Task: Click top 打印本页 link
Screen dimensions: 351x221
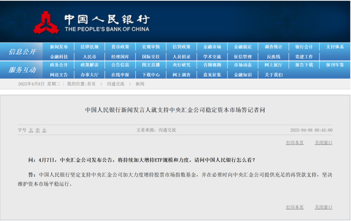Action: pyautogui.click(x=295, y=143)
